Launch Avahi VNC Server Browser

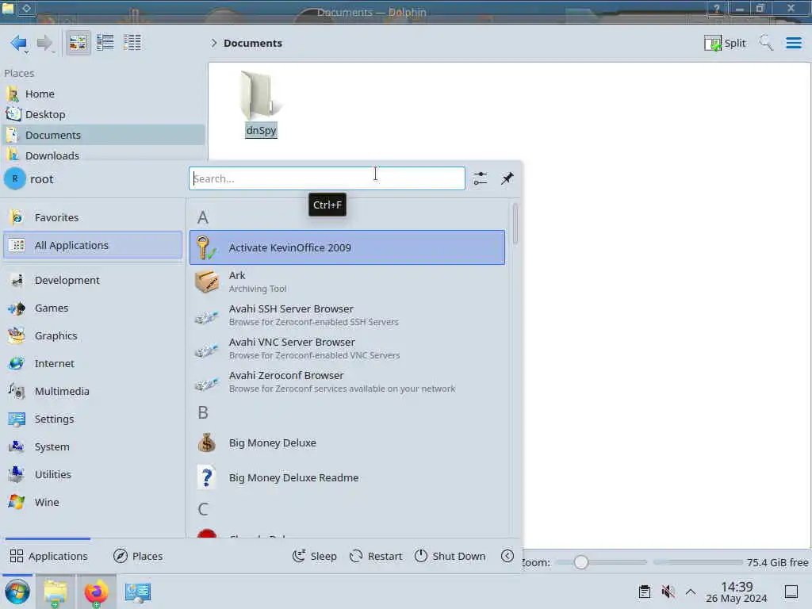pos(347,349)
